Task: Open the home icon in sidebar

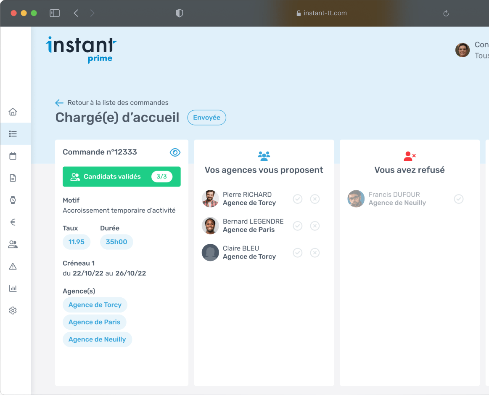Action: click(13, 112)
